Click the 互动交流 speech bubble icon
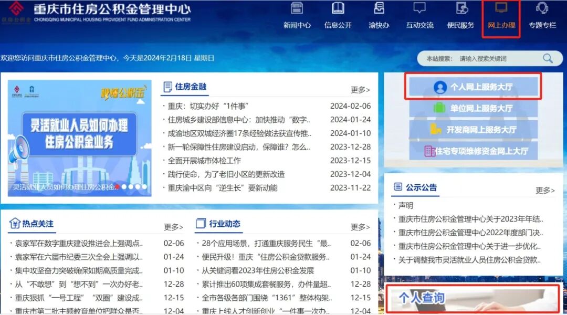The image size is (567, 315). [418, 7]
